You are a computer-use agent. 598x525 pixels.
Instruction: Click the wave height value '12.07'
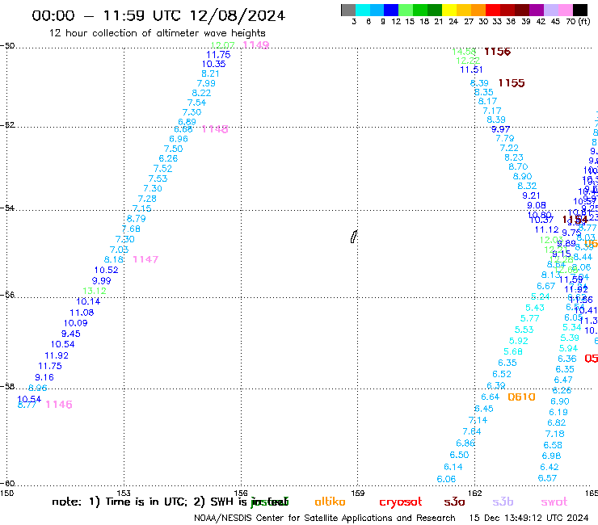click(x=223, y=45)
